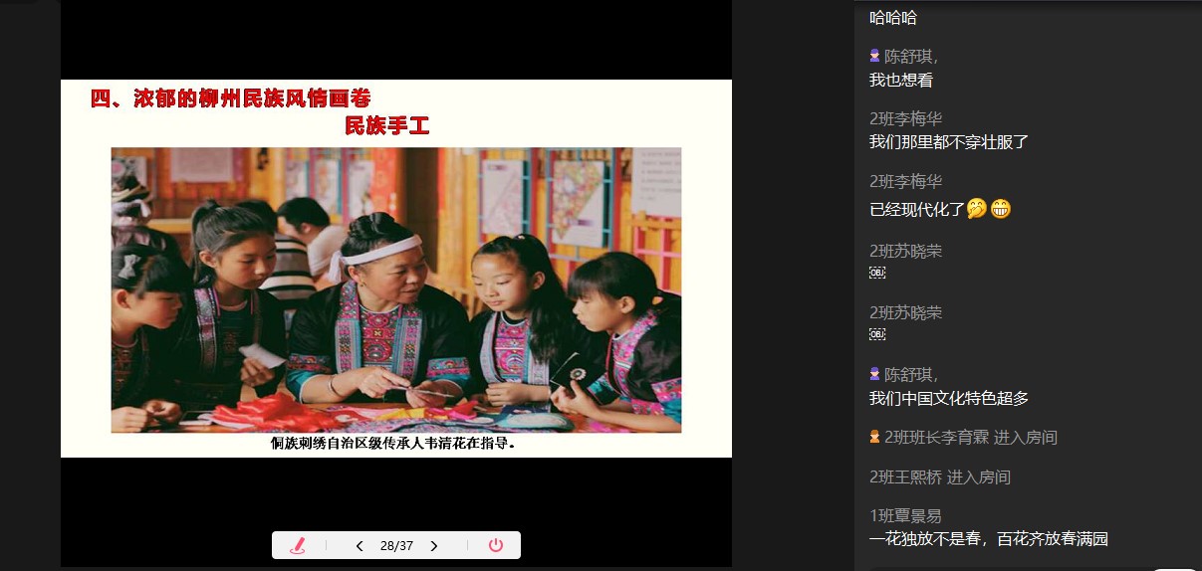
Task: Click the slide heading 民族手工
Action: tap(386, 126)
